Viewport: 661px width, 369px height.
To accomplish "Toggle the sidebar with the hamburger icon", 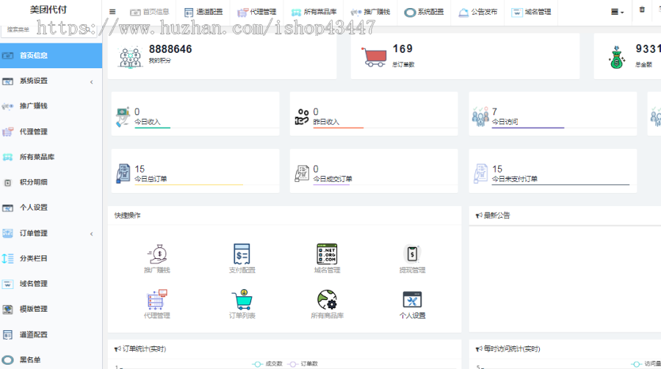I will [112, 12].
